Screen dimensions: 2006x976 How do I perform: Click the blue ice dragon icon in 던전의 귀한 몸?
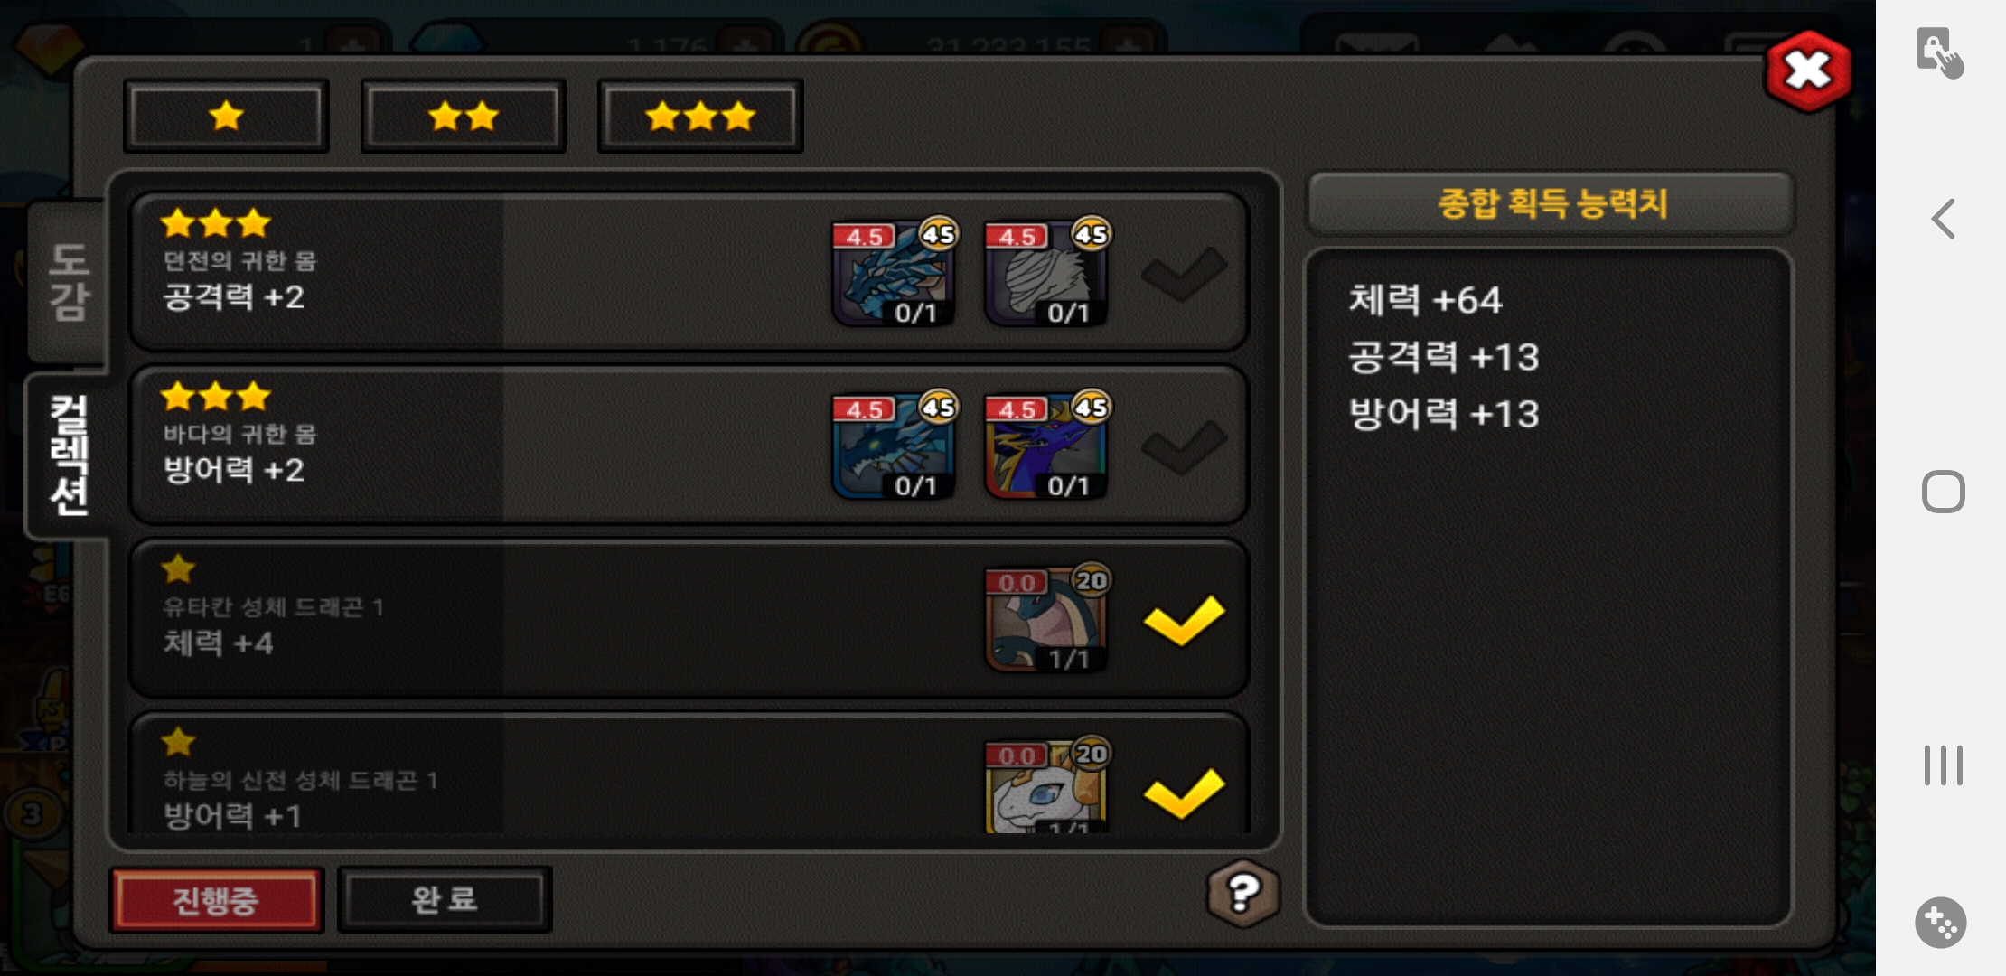(894, 273)
